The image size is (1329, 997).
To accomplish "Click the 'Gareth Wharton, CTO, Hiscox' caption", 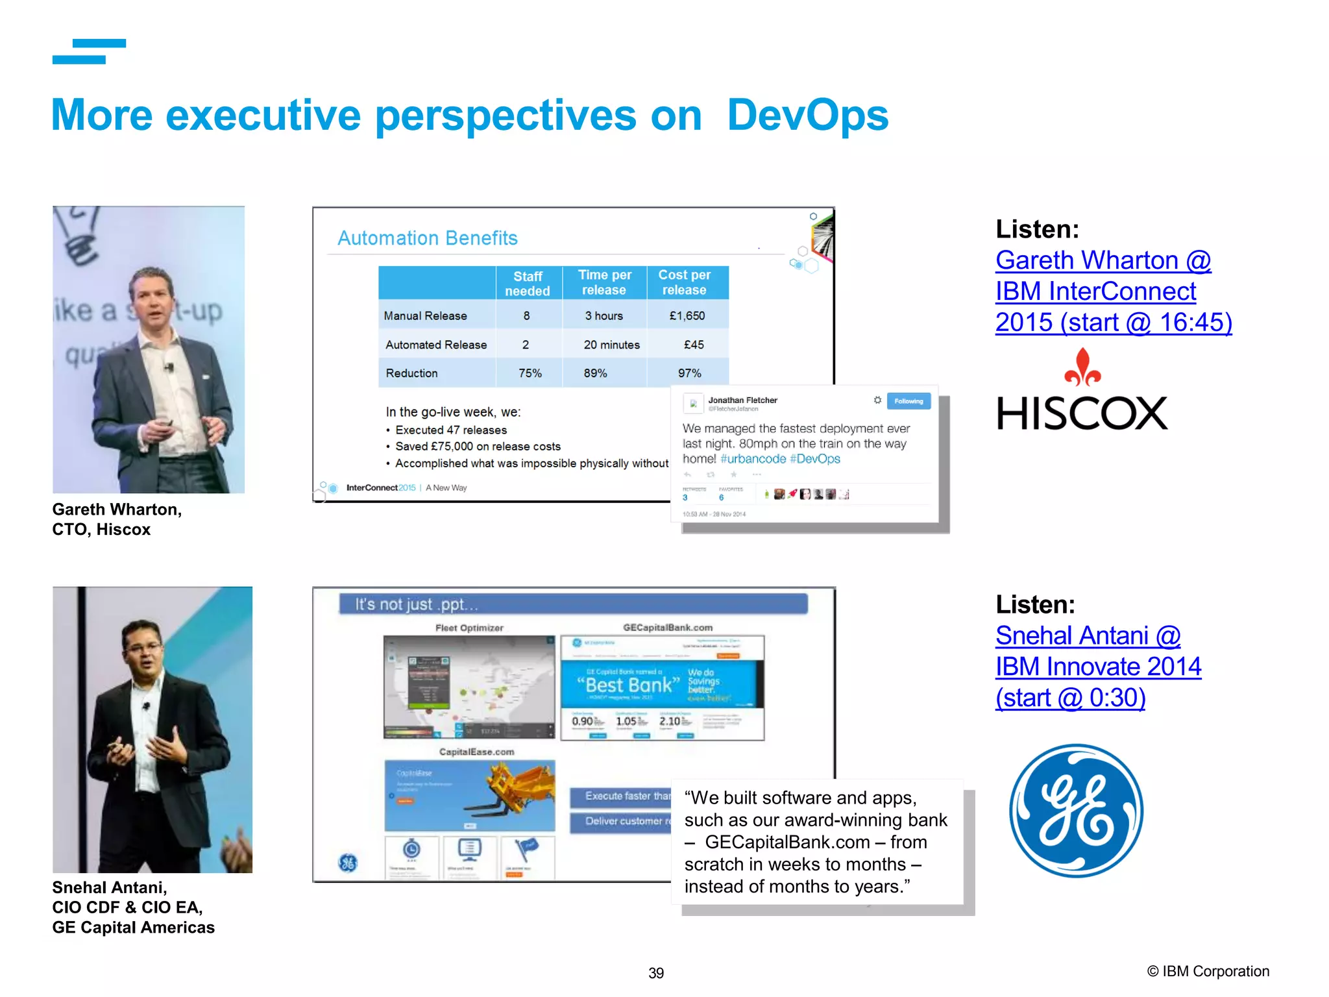I will (117, 519).
